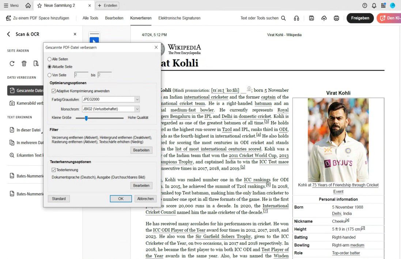This screenshot has height=259, width=401.
Task: Open the Menü in the top bar
Action: (11, 5)
